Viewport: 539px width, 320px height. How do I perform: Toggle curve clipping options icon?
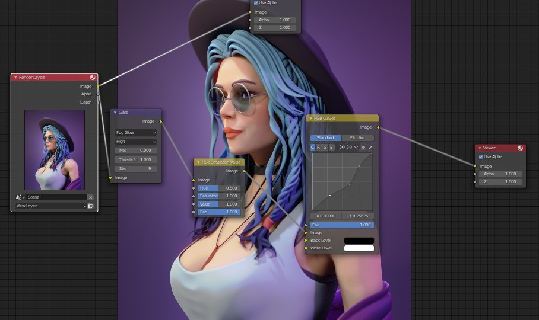point(363,147)
